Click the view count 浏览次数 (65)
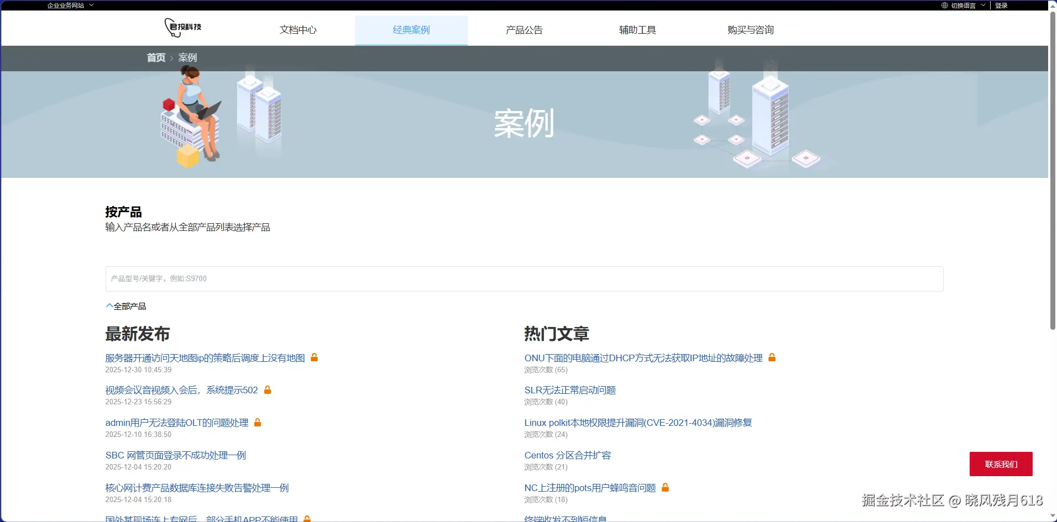This screenshot has height=522, width=1057. [546, 370]
